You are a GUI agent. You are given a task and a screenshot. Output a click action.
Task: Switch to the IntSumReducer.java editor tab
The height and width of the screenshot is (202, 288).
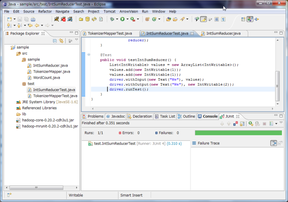pyautogui.click(x=224, y=33)
